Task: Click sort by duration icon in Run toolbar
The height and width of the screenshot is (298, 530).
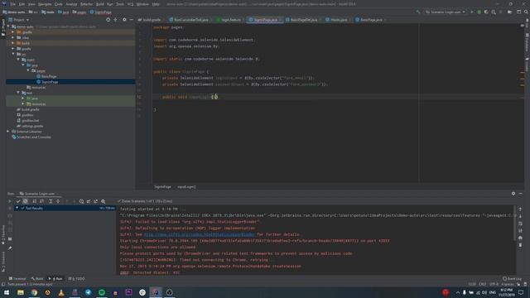Action: 42,201
